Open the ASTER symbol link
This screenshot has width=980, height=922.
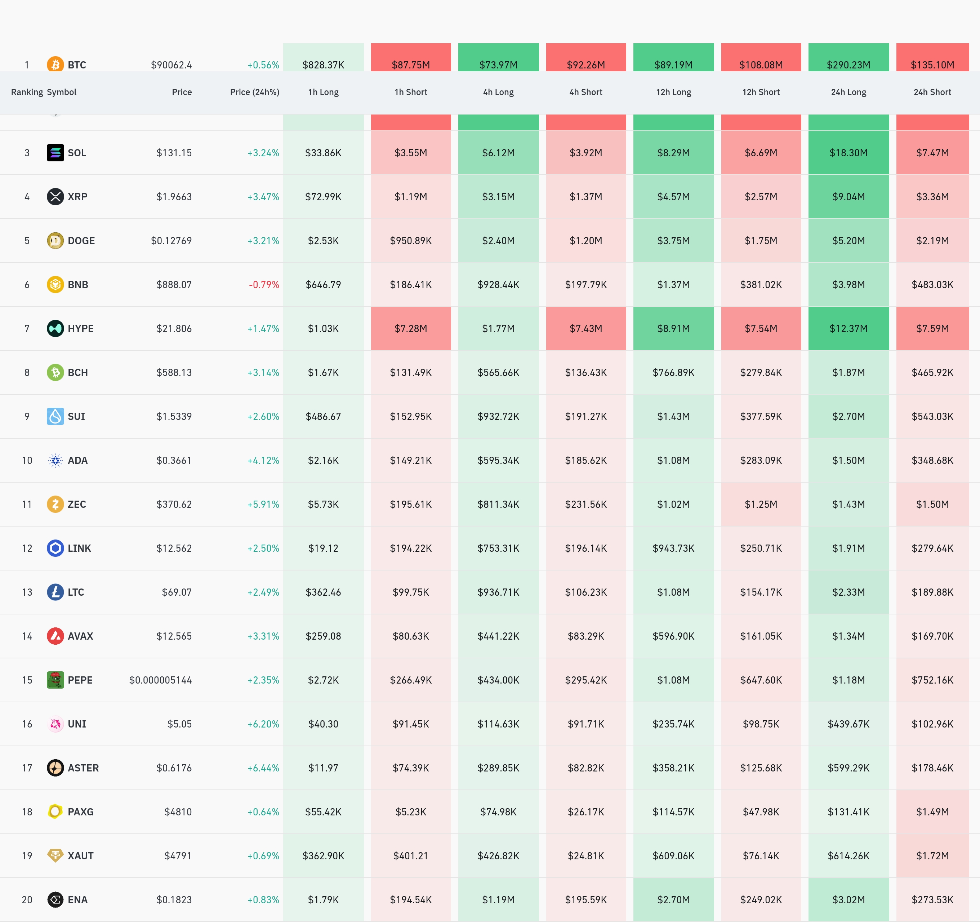coord(83,768)
